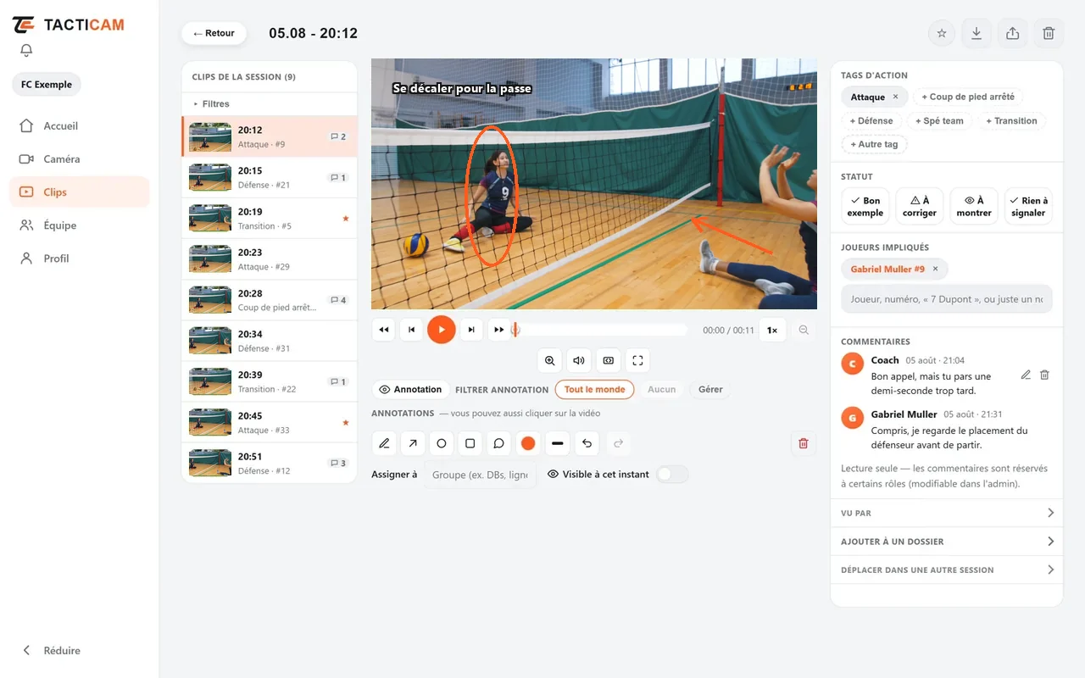1085x678 pixels.
Task: Set status to Bon exemple
Action: (x=865, y=207)
